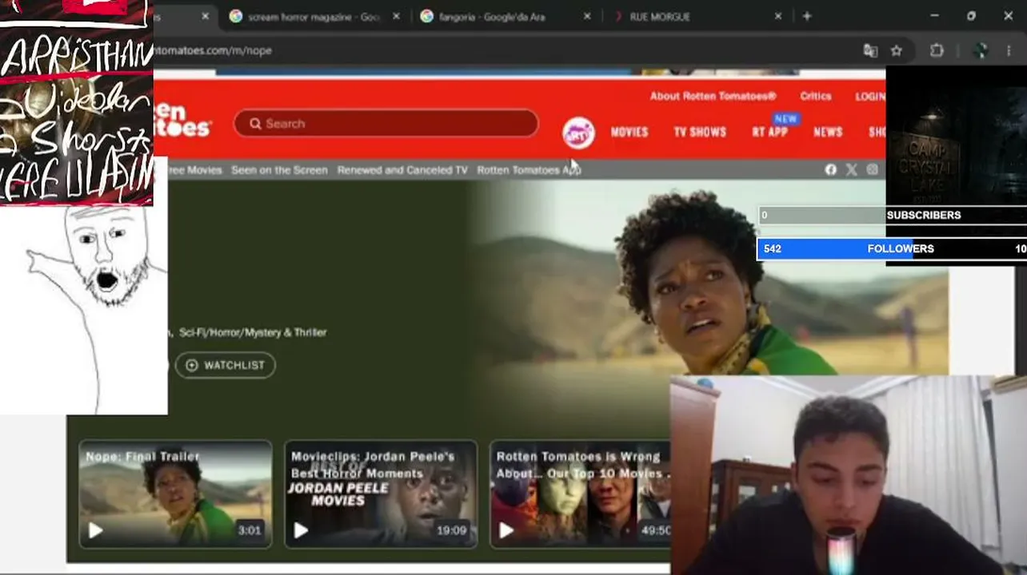The image size is (1027, 575).
Task: Open Renewed and Canceled TV link
Action: 402,170
